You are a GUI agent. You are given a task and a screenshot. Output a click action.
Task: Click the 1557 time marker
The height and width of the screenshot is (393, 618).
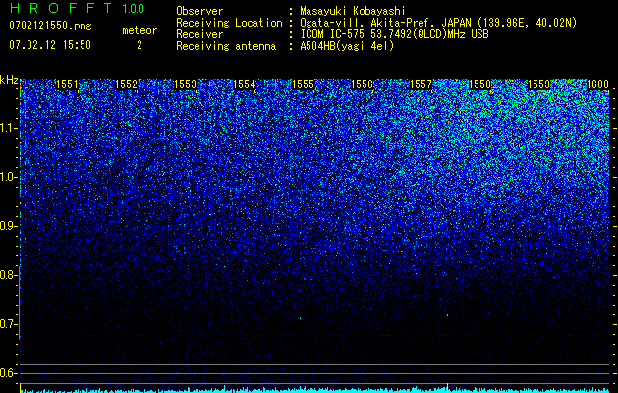pos(421,84)
